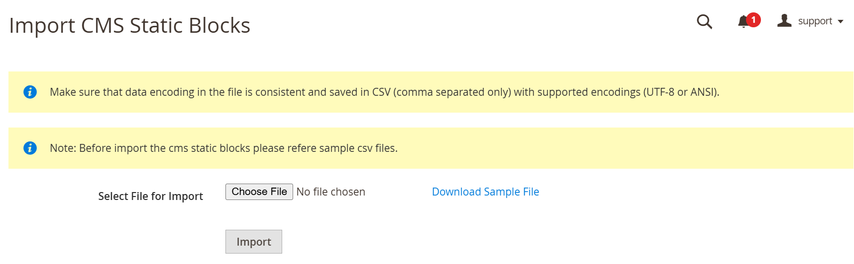Screen dimensions: 854x264
Task: Click info icon in the encoding notice
Action: (x=30, y=92)
